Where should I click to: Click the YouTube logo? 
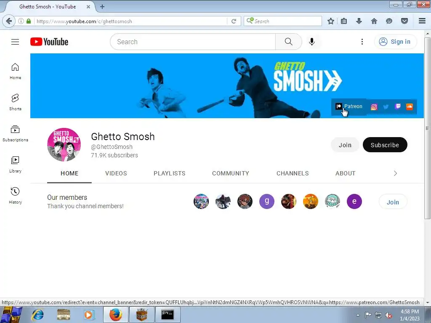[x=49, y=42]
